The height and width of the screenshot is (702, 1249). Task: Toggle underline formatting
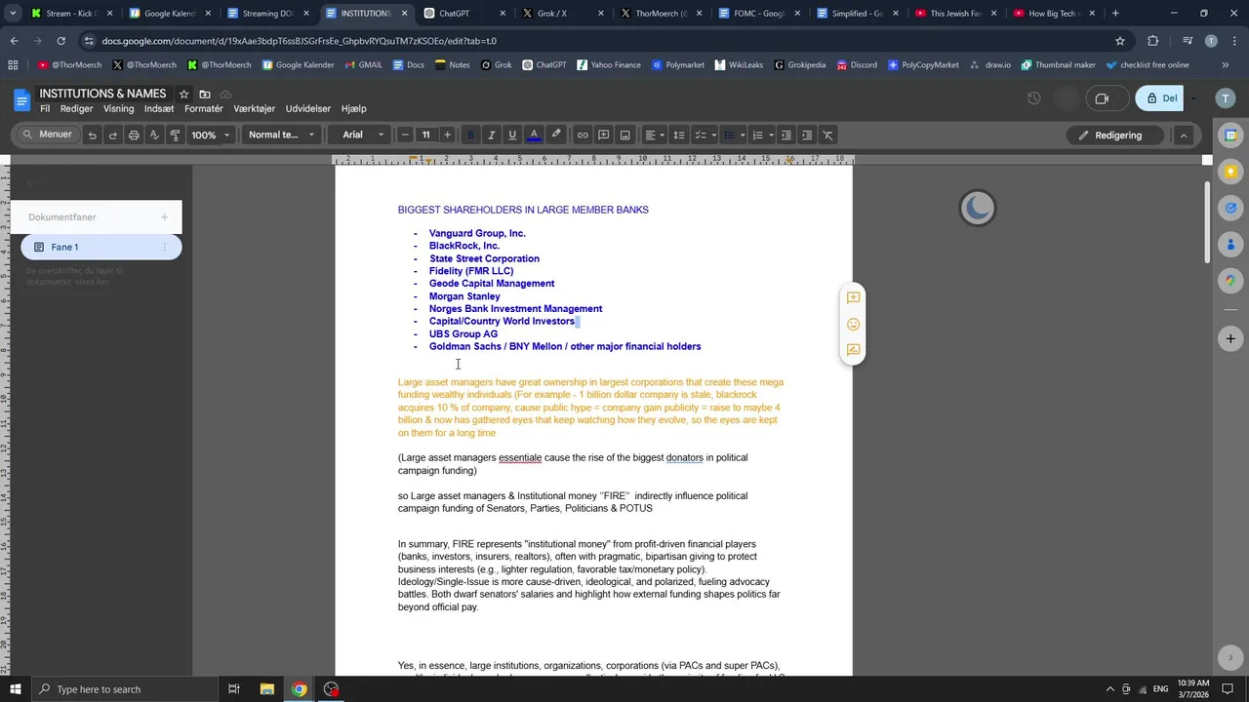point(512,135)
